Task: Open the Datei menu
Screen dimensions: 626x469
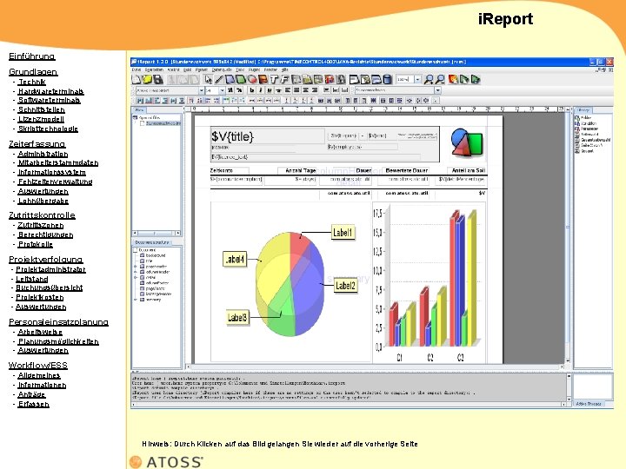Action: point(137,69)
